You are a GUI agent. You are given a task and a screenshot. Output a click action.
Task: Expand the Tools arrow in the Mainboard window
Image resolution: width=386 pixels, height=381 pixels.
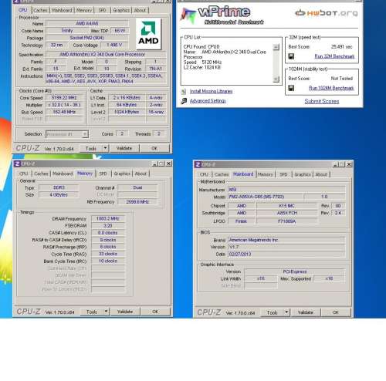[286, 312]
